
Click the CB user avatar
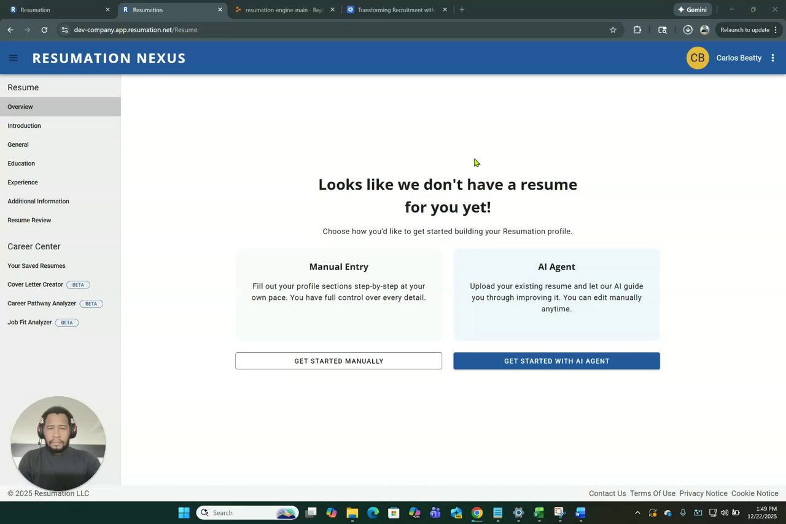[698, 58]
